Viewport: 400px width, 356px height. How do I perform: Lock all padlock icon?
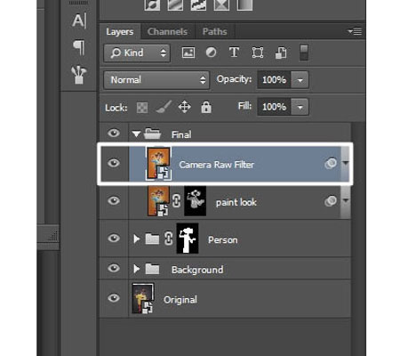[x=206, y=107]
